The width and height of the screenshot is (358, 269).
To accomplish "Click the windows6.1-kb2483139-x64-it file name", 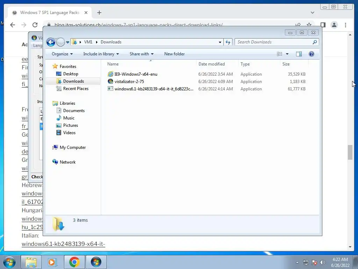I will [x=154, y=89].
